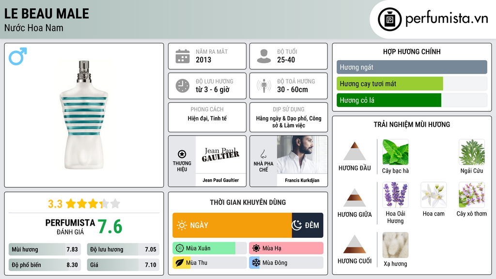The height and width of the screenshot is (279, 496).
Task: Click the Hương đầu pyramid icon
Action: tap(355, 151)
